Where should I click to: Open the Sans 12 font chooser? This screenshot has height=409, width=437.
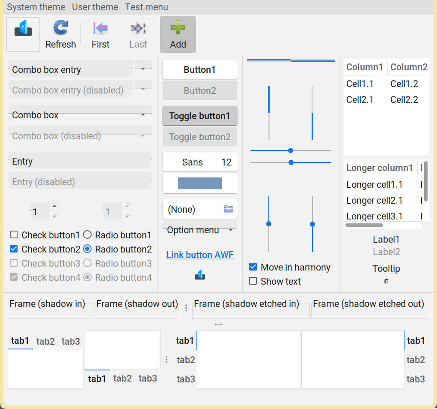coord(200,162)
